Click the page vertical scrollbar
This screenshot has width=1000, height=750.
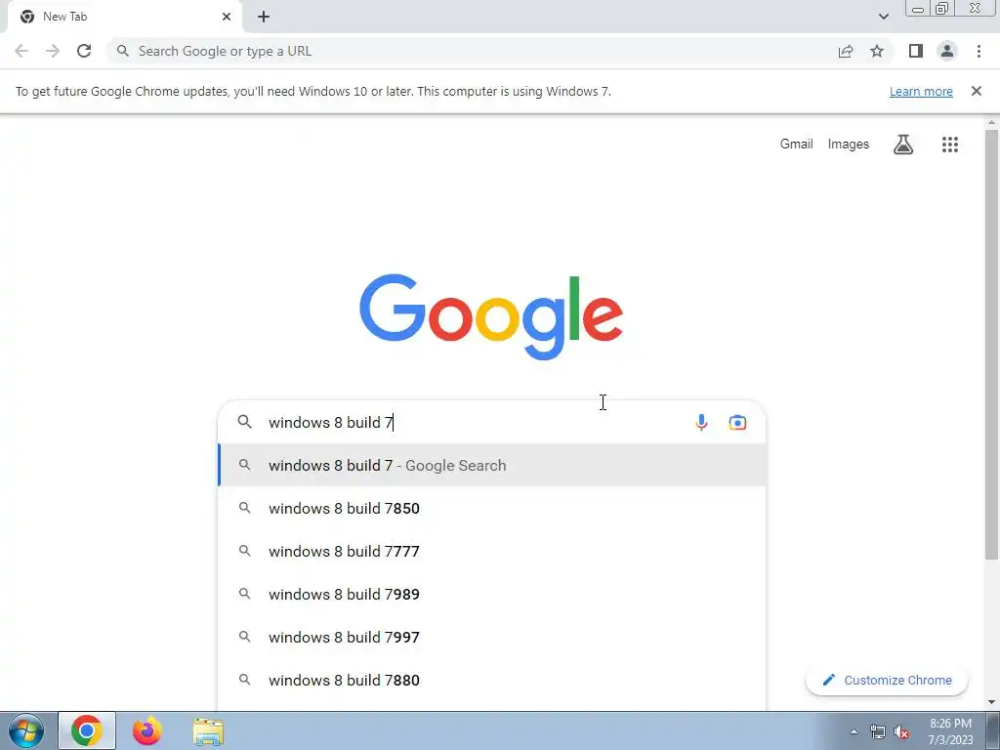click(991, 345)
